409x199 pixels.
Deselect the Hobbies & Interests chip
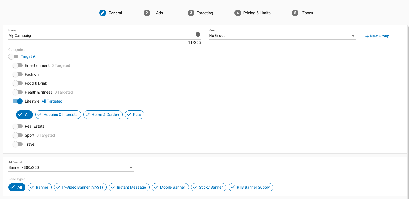(x=58, y=115)
